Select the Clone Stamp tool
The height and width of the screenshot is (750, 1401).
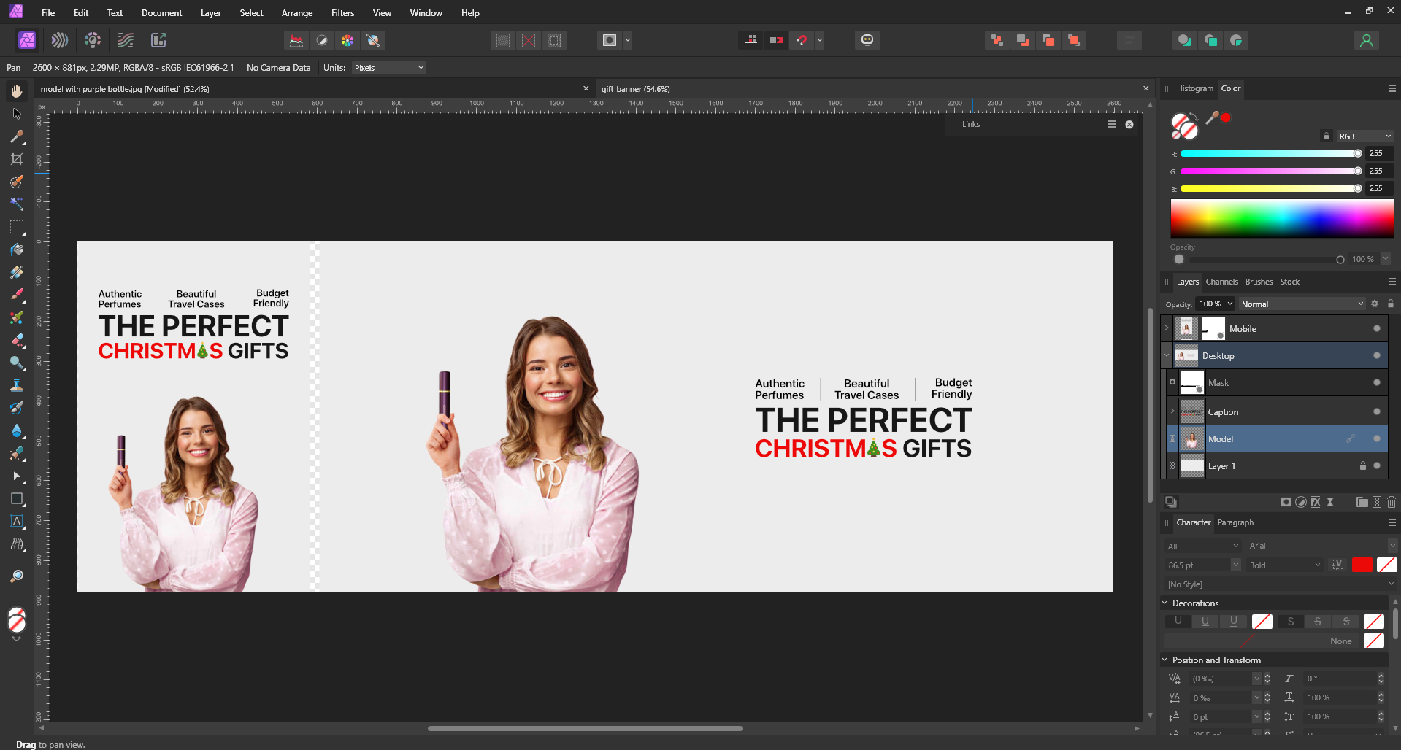(17, 385)
